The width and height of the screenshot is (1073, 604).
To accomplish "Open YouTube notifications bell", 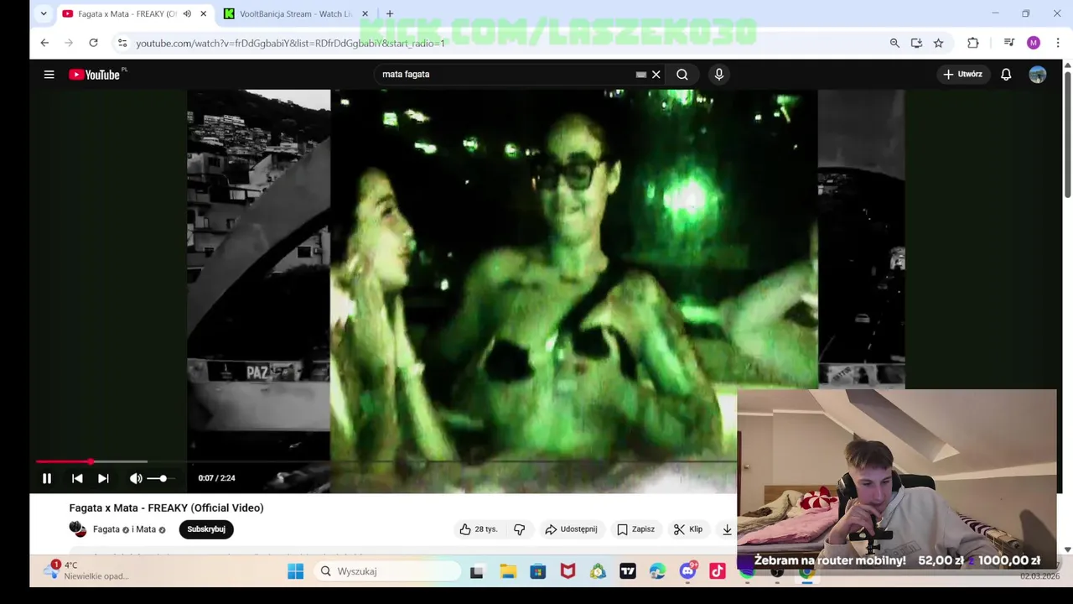I will pos(1006,75).
